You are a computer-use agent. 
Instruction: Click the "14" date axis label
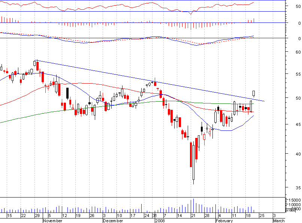(179, 216)
